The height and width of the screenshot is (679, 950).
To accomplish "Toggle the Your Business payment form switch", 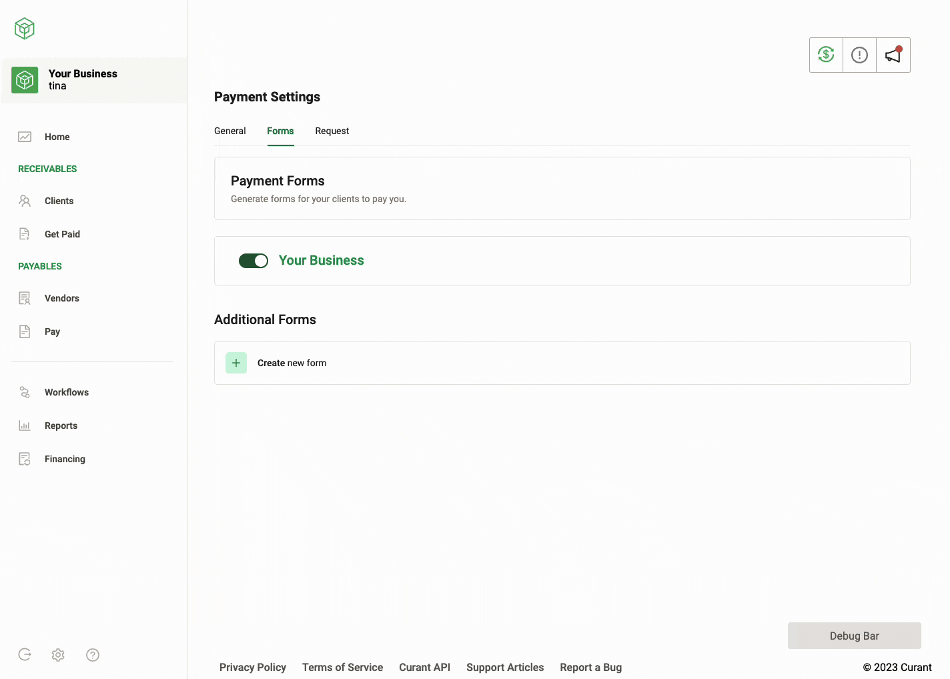I will pyautogui.click(x=254, y=261).
